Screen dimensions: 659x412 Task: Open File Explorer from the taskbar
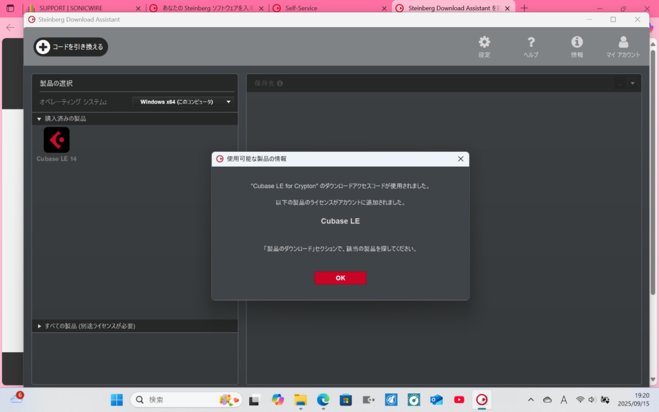click(301, 400)
